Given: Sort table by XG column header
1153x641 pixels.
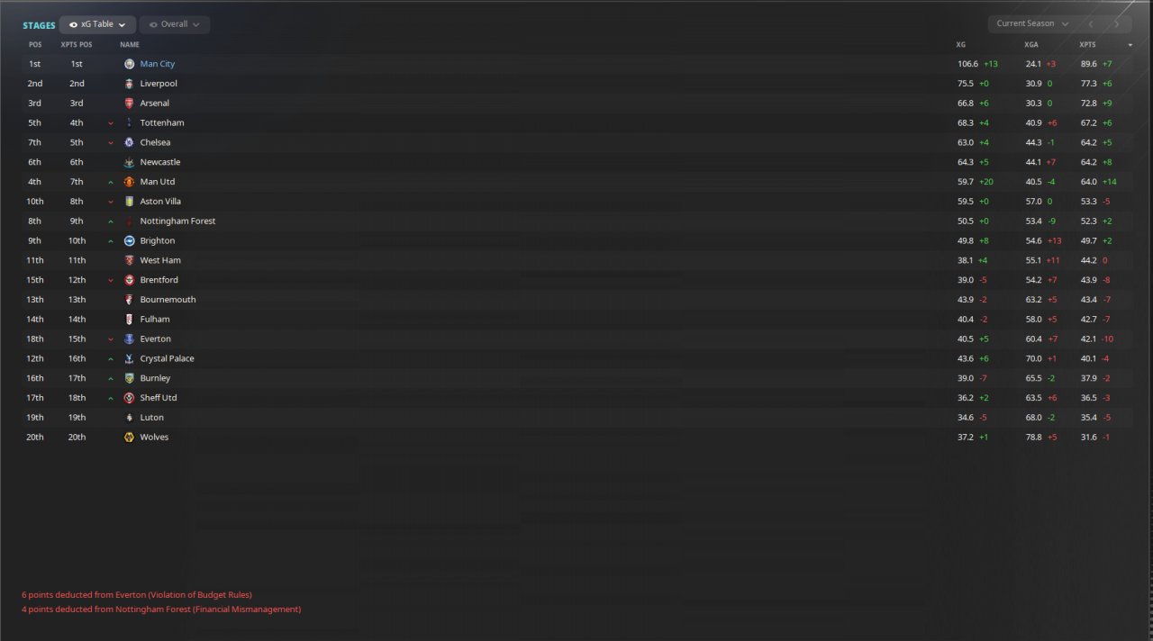Looking at the screenshot, I should point(960,44).
